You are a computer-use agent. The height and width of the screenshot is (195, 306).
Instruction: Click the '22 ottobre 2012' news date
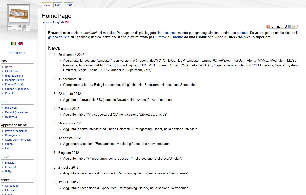pyautogui.click(x=70, y=94)
